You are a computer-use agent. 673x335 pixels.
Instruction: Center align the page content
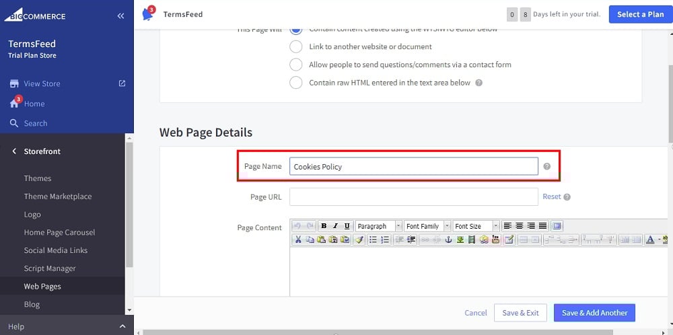[x=520, y=226]
